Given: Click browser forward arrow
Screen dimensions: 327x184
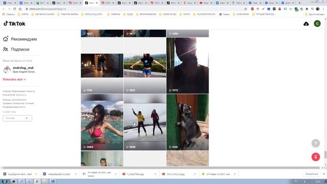Looking at the screenshot, I should [9, 9].
